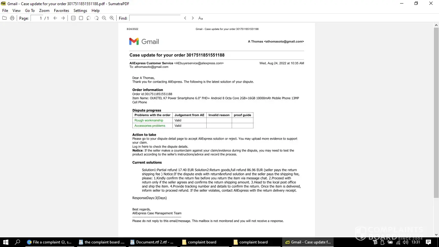This screenshot has height=247, width=439.
Task: Click the Open file folder icon
Action: click(4, 18)
